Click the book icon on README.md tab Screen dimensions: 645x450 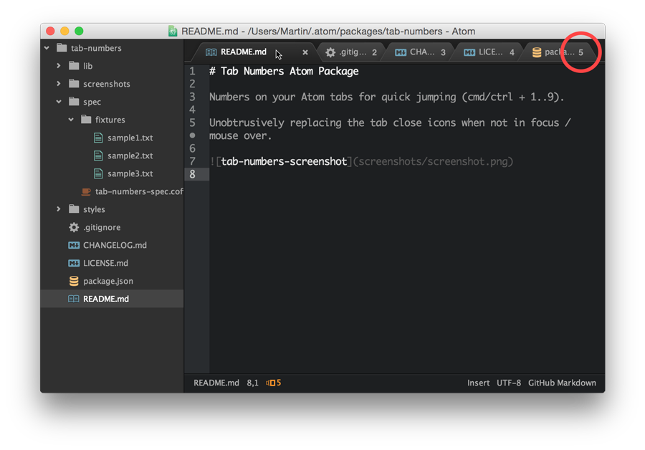[211, 52]
